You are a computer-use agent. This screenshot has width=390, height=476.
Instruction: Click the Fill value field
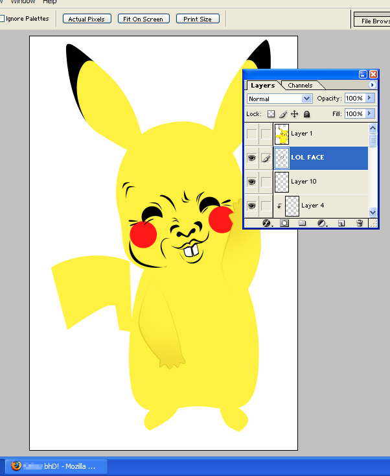tap(355, 113)
